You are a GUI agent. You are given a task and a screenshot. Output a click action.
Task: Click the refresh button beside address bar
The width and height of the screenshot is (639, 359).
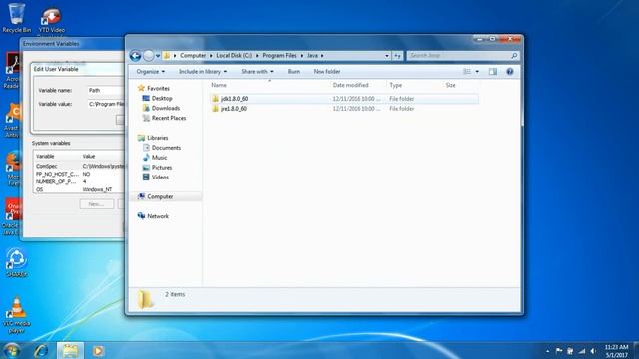(397, 56)
